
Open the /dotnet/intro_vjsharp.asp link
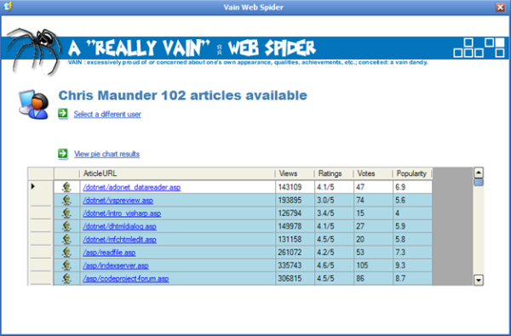(x=122, y=214)
